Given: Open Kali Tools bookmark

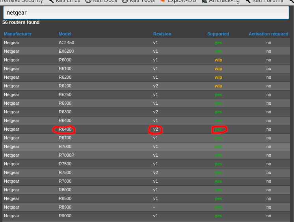Looking at the screenshot, I should pyautogui.click(x=138, y=2).
